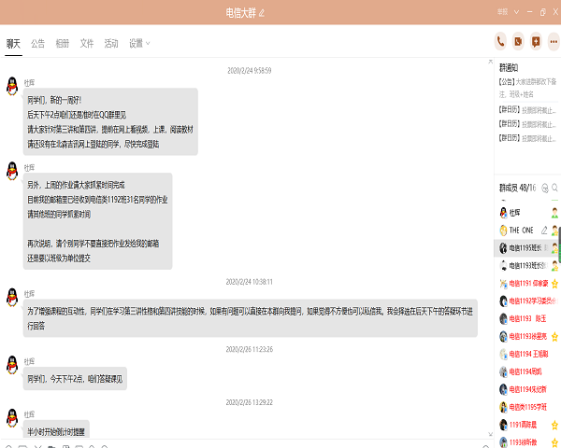This screenshot has height=448, width=561.
Task: Click the chat bubble icon beside video call
Action: [536, 42]
